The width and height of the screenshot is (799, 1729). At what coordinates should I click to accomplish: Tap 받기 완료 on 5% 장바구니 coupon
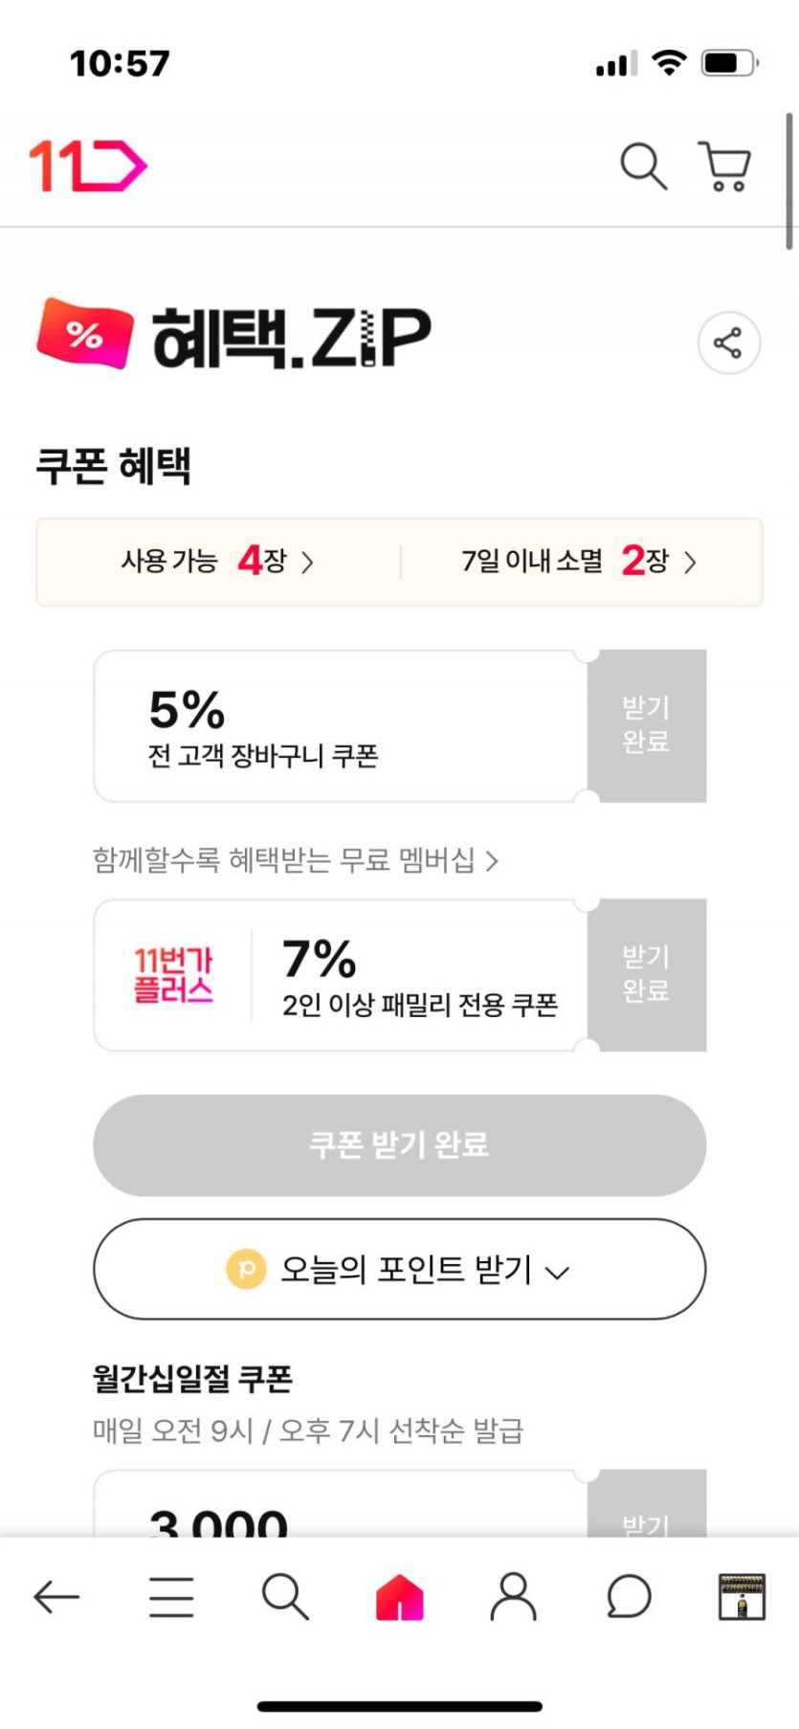[646, 725]
